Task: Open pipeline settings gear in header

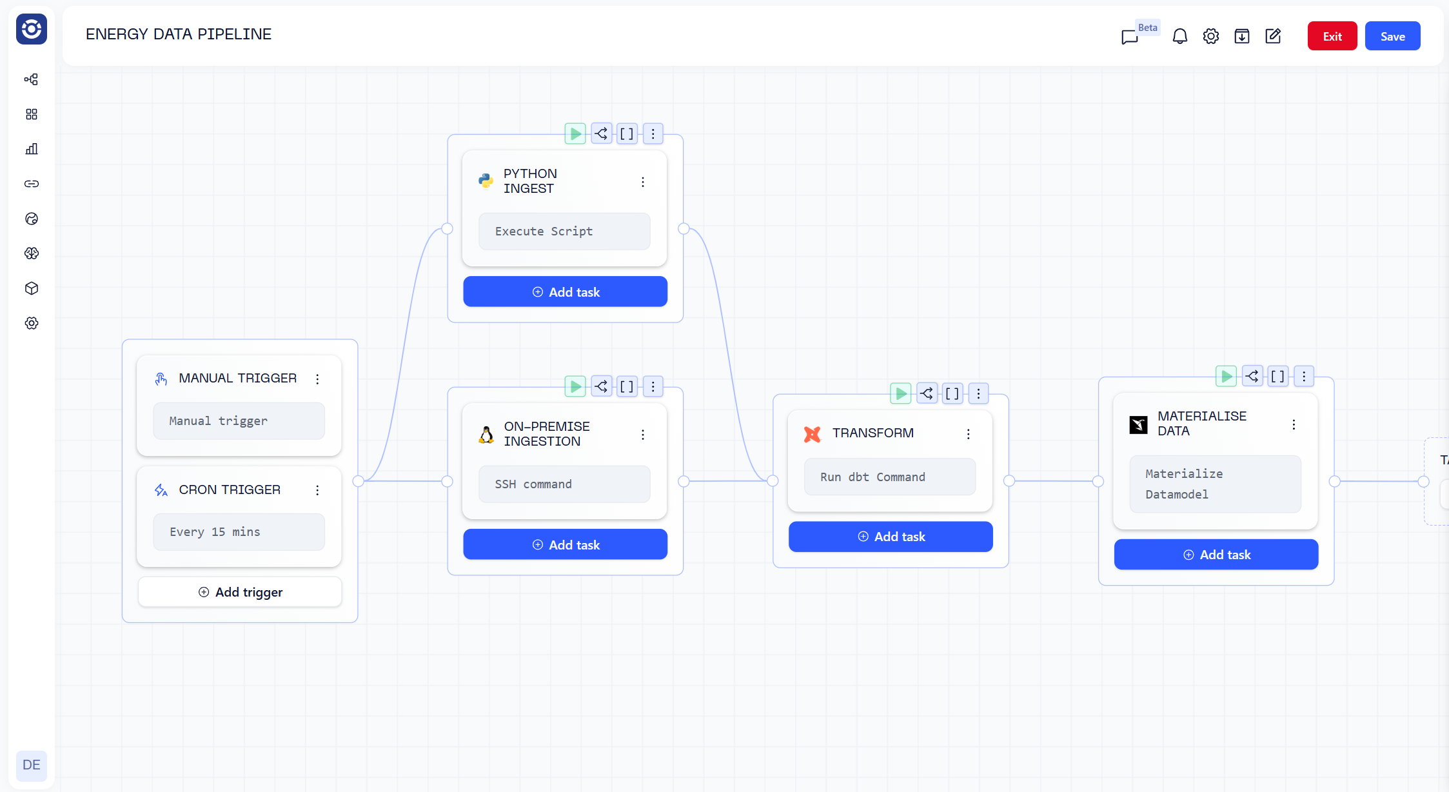Action: (x=1210, y=37)
